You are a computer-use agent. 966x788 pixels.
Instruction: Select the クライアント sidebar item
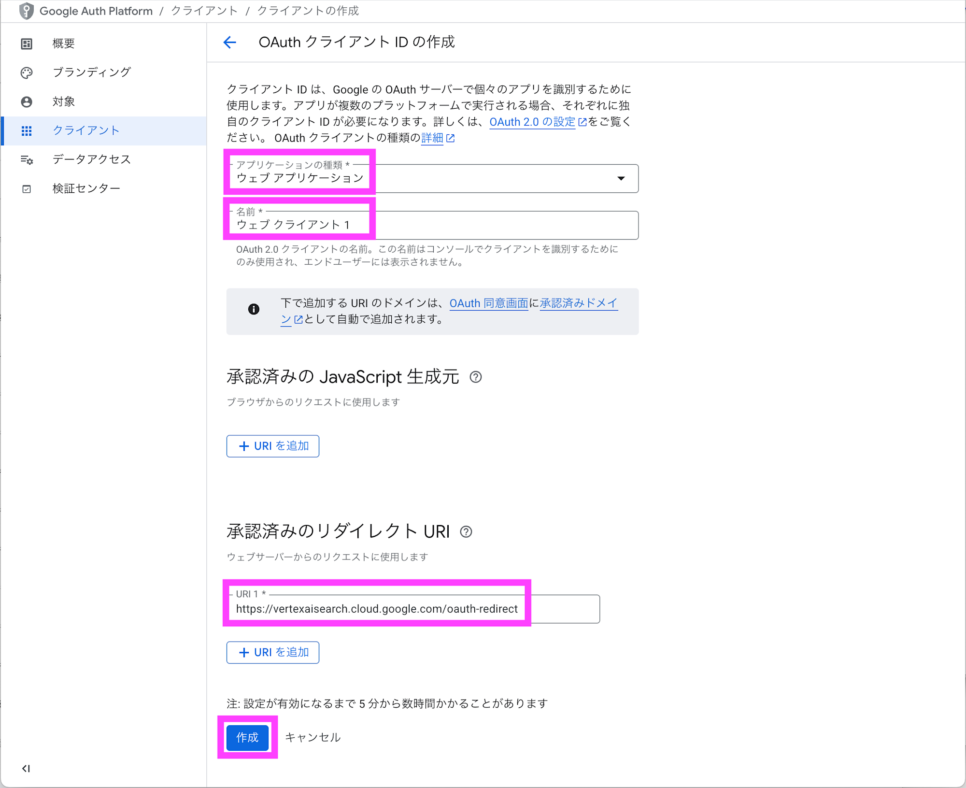pyautogui.click(x=103, y=131)
